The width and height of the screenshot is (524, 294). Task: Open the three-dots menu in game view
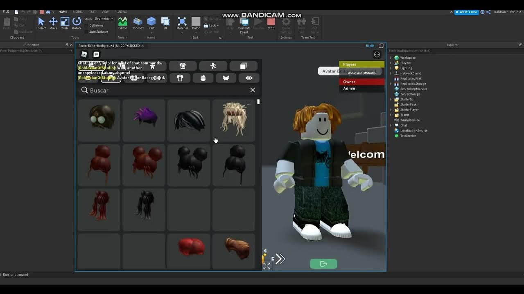[x=377, y=54]
